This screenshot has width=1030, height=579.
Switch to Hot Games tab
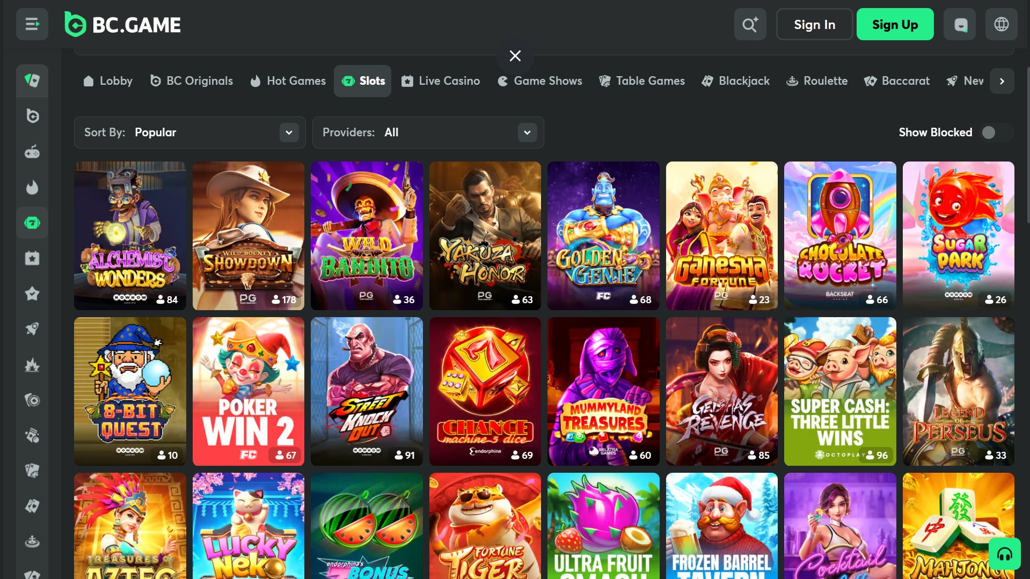pos(288,81)
